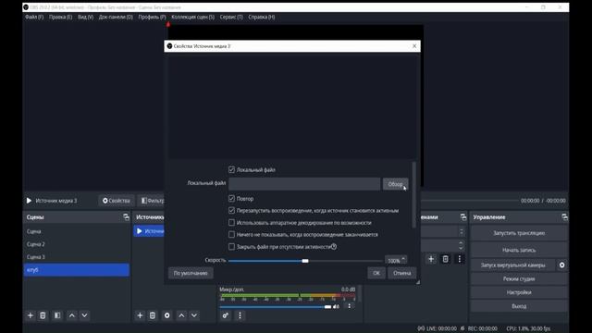Open transition properties three-dot icon
The height and width of the screenshot is (333, 592).
click(460, 259)
